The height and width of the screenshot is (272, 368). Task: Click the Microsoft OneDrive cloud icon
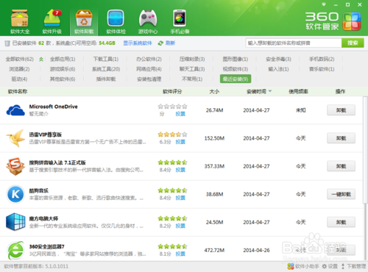[x=15, y=110]
